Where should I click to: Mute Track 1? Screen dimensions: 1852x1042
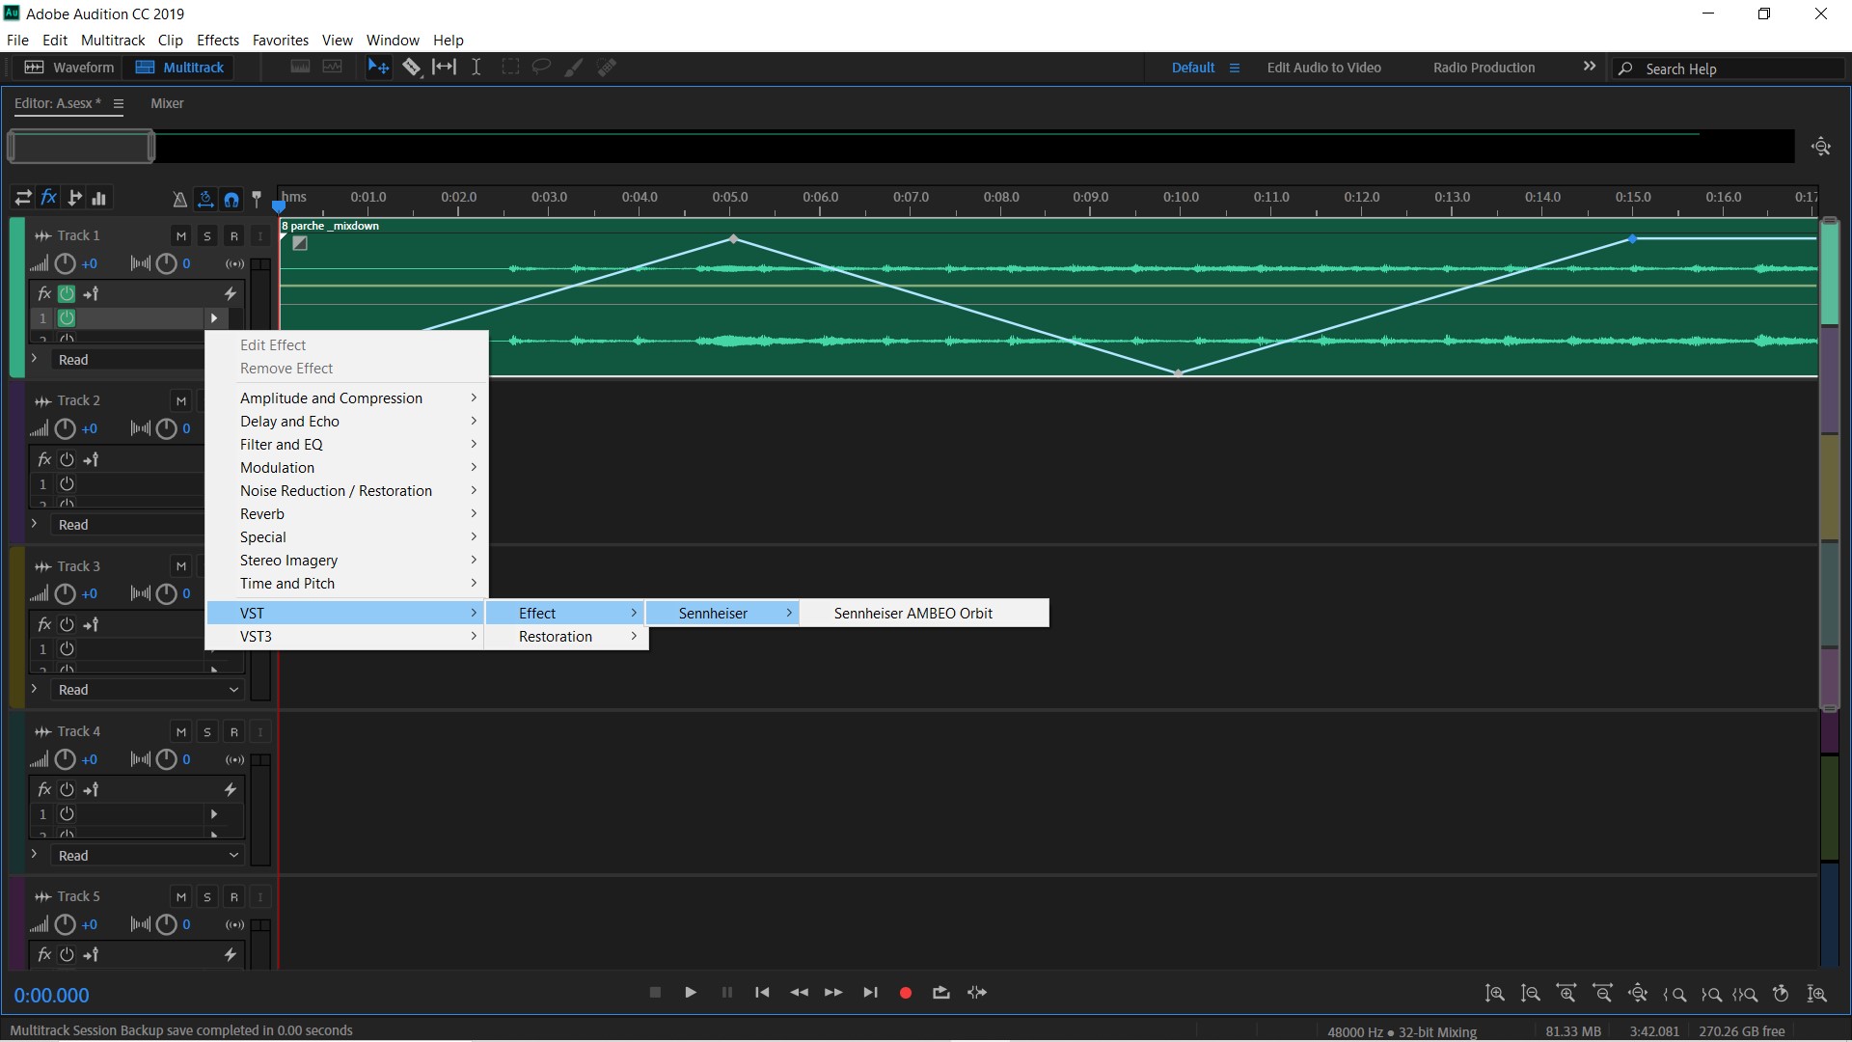click(x=181, y=235)
